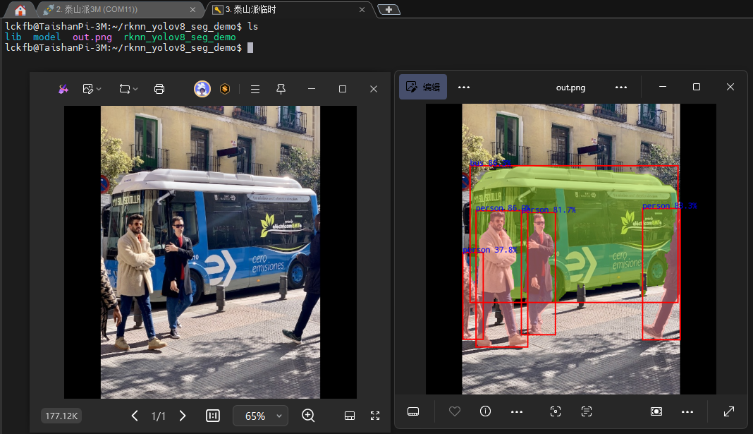Click the lib directory in terminal listing

tap(13, 37)
